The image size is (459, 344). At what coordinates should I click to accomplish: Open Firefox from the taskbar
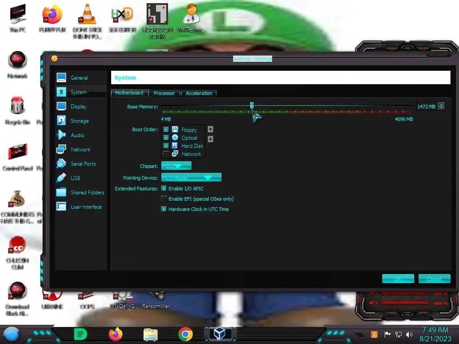(116, 334)
